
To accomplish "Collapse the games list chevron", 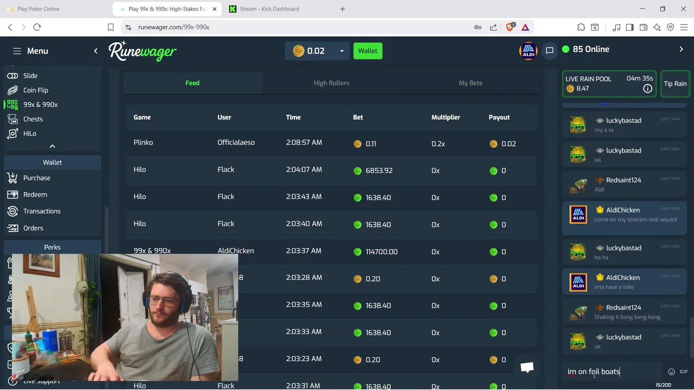I will tap(52, 146).
